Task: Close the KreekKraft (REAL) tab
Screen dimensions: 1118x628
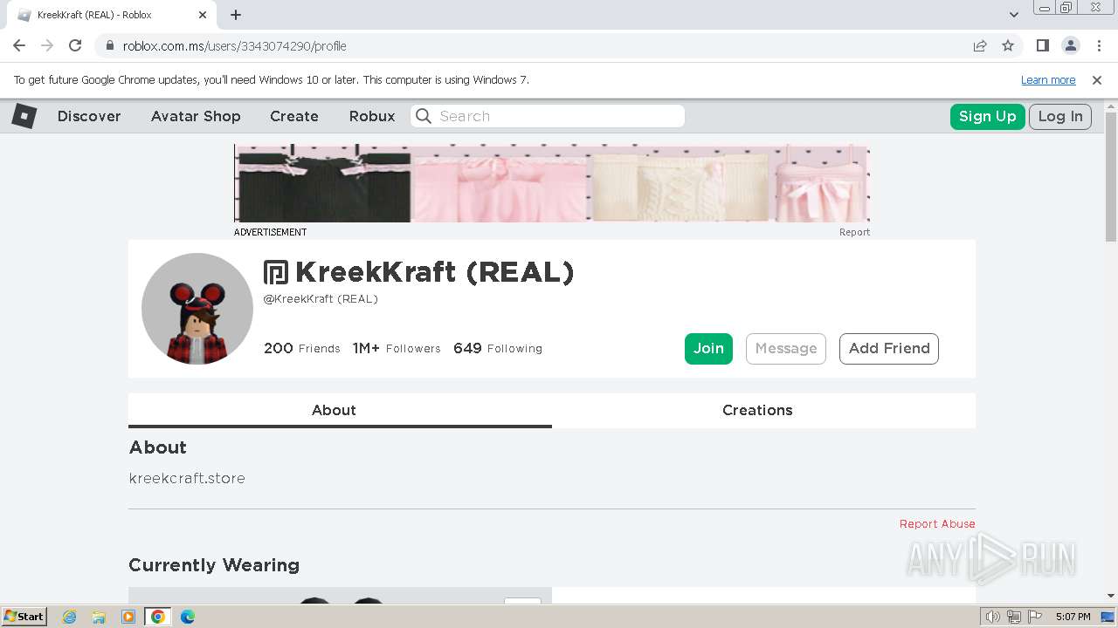Action: coord(203,15)
